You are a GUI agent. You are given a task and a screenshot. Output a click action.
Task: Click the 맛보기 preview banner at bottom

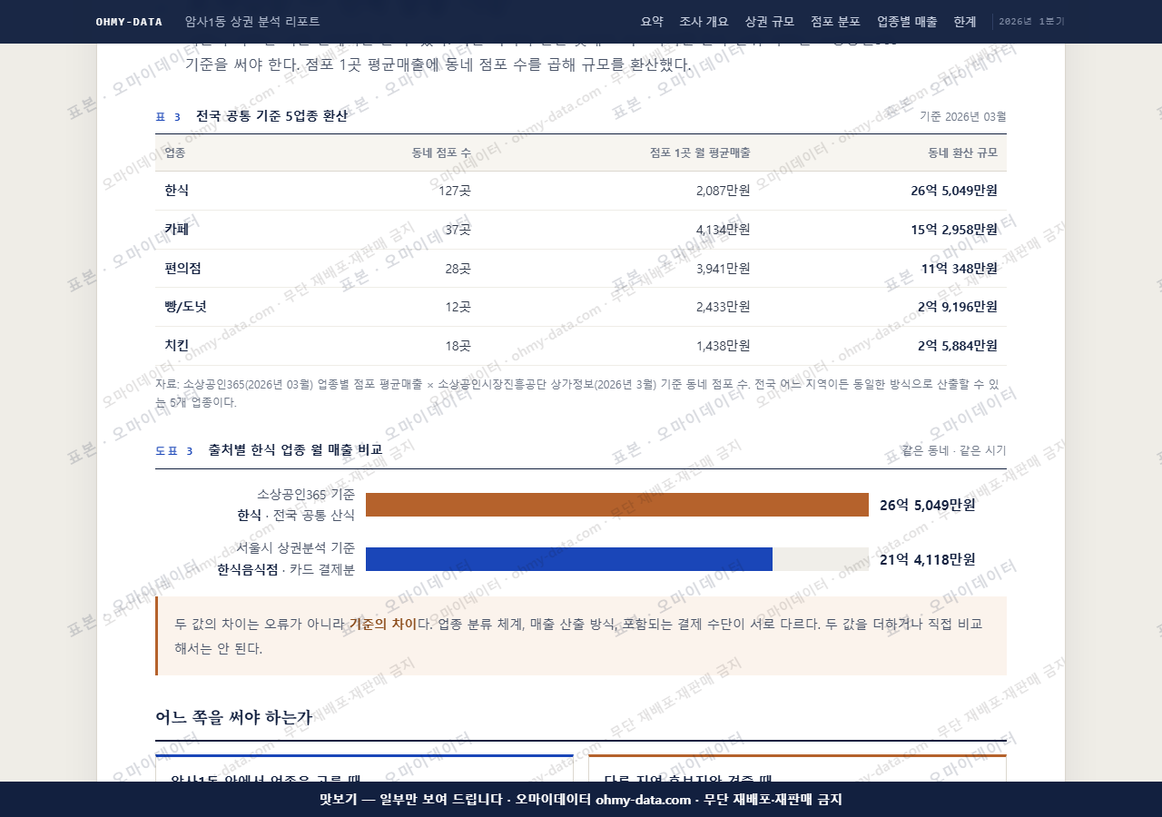tap(581, 799)
